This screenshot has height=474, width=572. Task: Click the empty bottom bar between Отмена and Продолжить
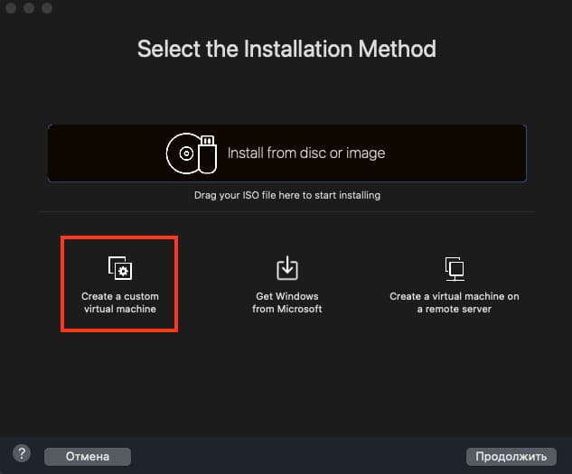(x=298, y=455)
